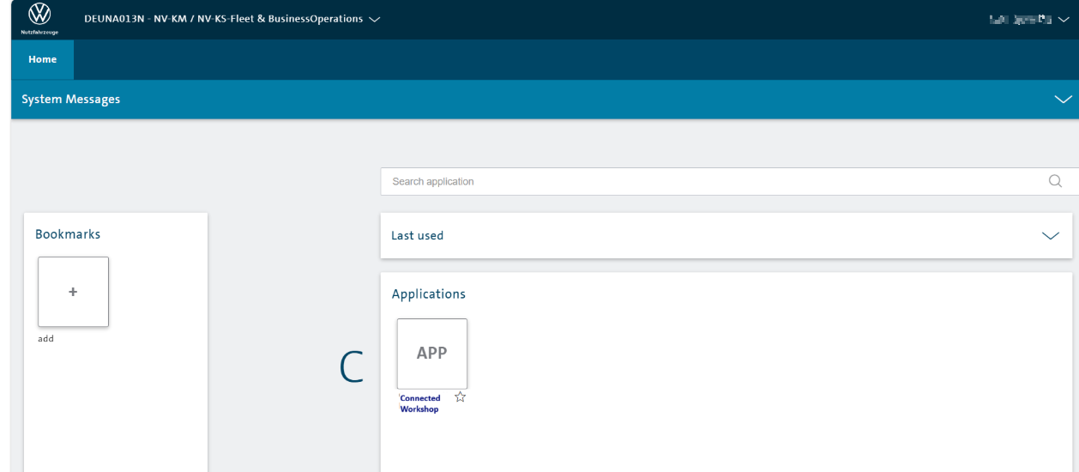Star Connected Workshop as favorite
This screenshot has height=472, width=1079.
(461, 396)
